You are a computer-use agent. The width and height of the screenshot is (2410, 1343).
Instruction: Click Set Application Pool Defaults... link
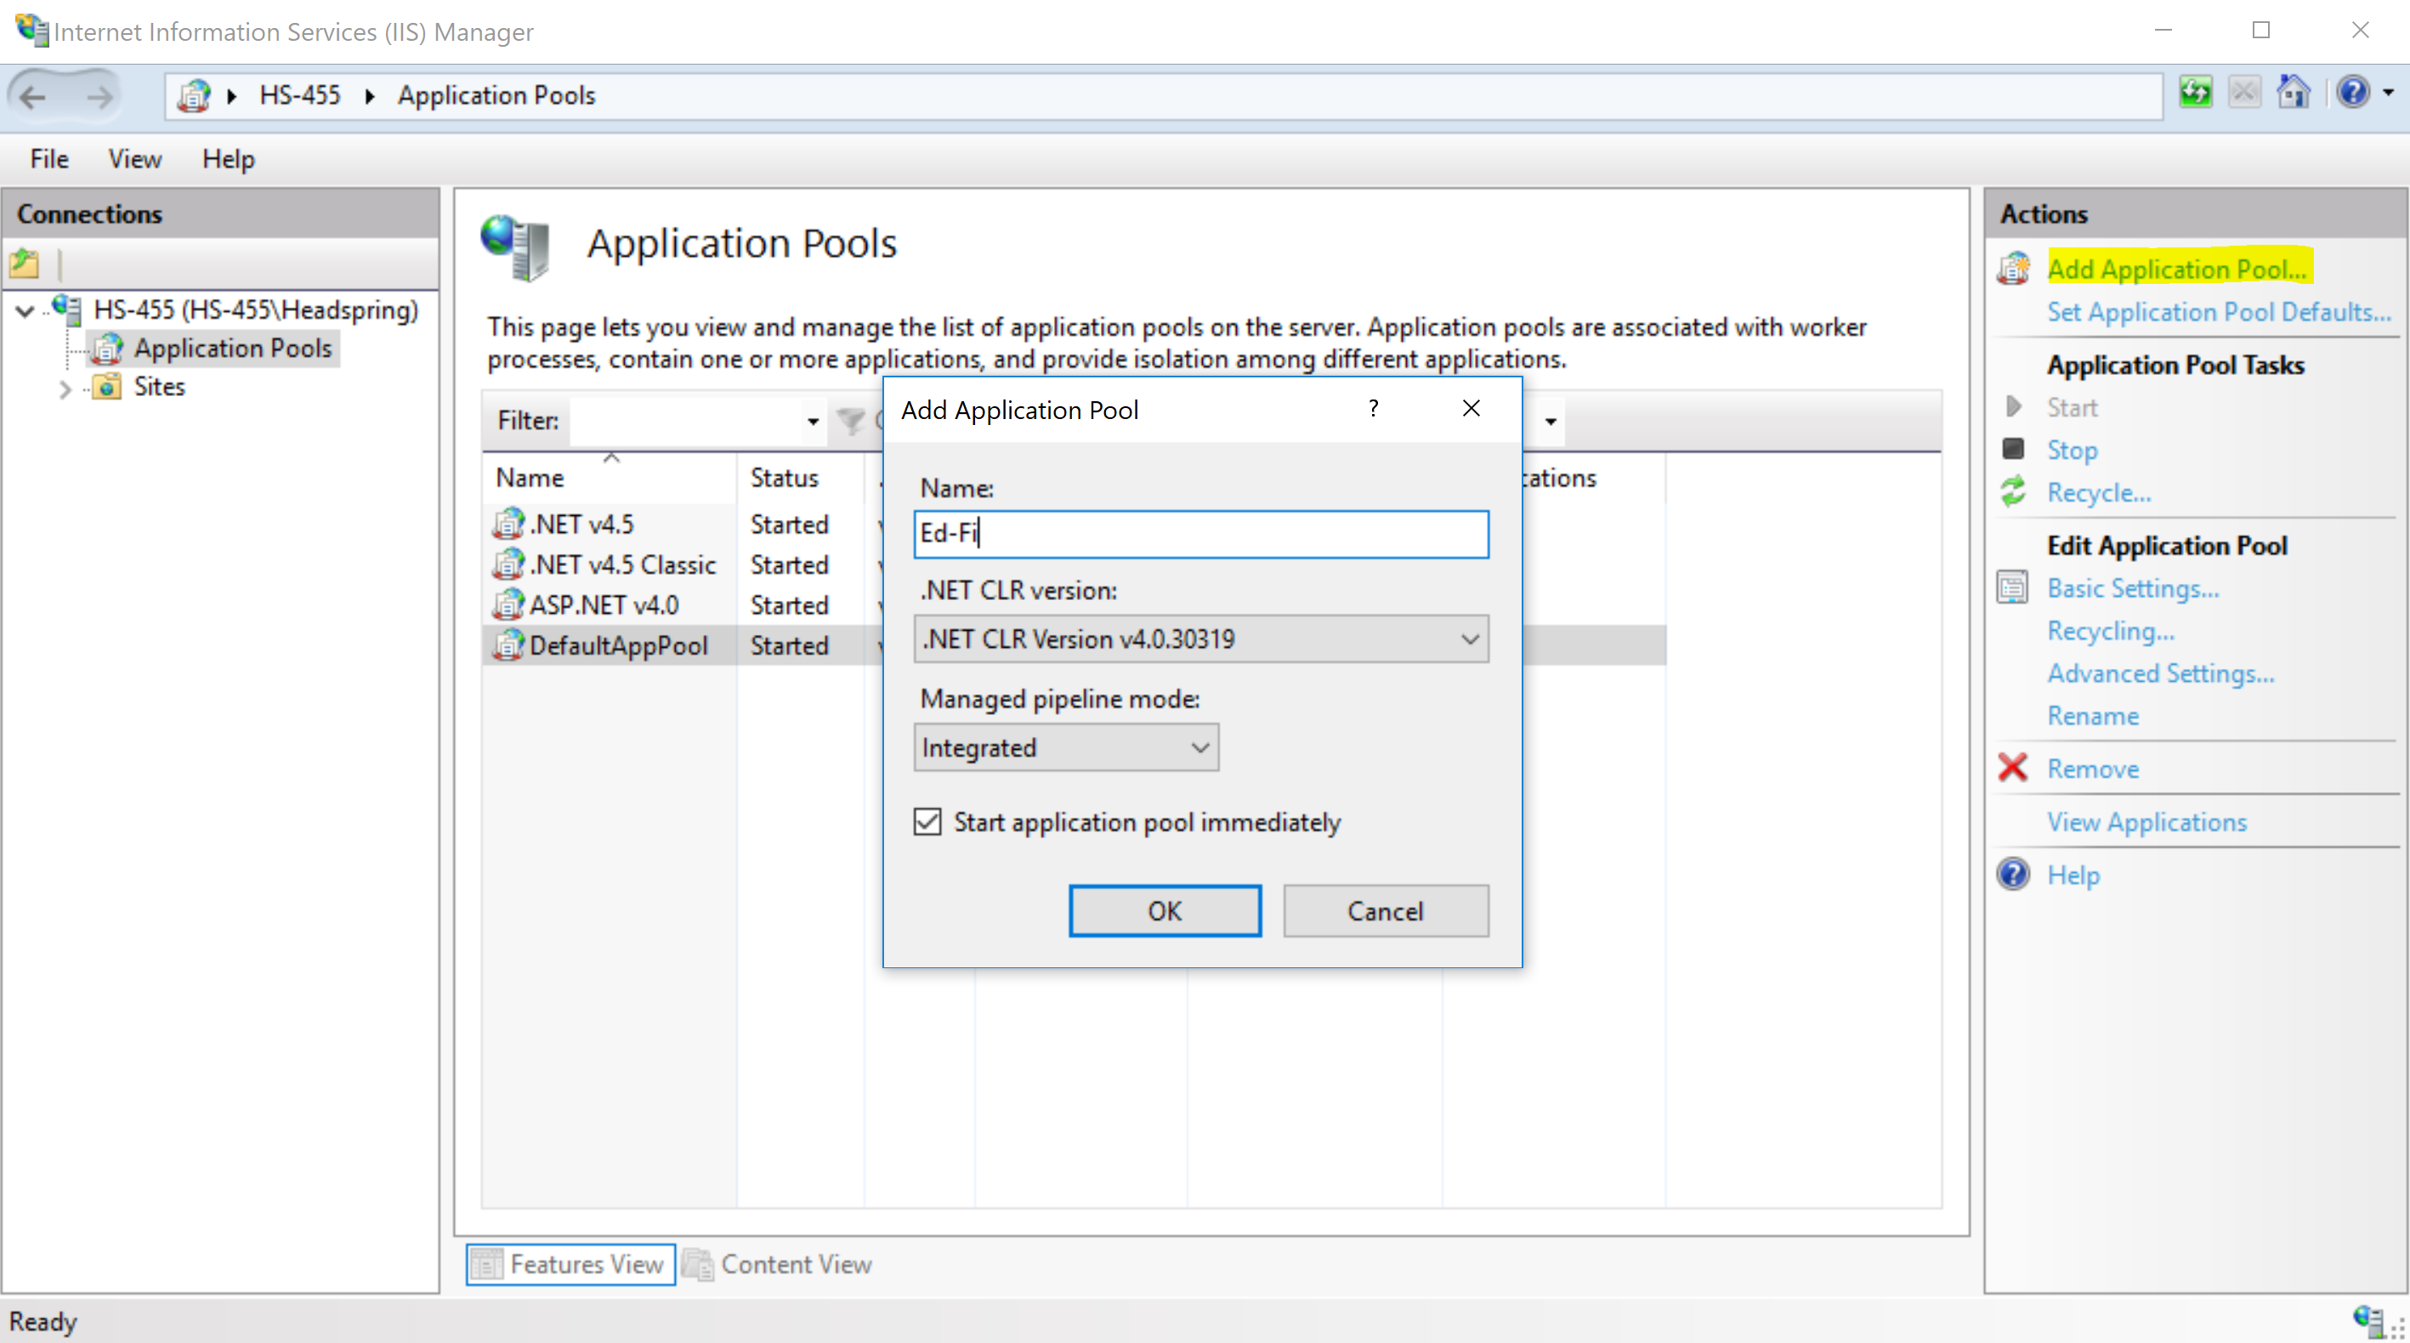[x=2219, y=311]
